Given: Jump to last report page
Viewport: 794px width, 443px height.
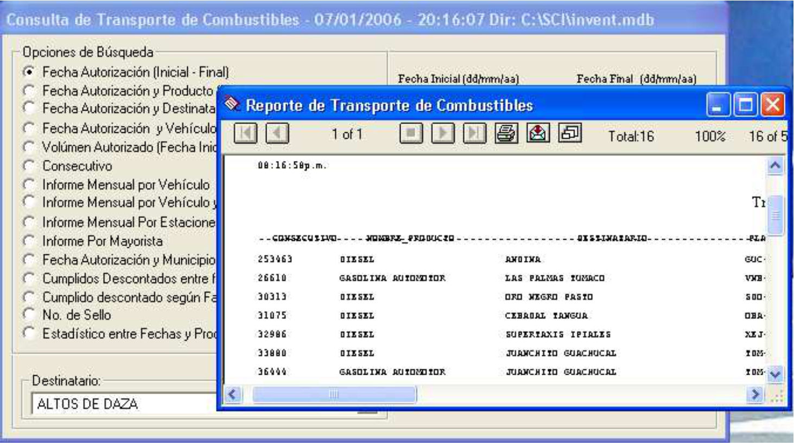Looking at the screenshot, I should tap(474, 133).
